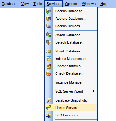Open the Tools menu
This screenshot has height=121, width=116.
coord(38,4)
